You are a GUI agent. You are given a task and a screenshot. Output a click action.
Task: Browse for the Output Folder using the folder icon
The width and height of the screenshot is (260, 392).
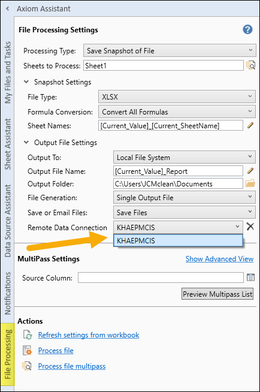tap(250, 183)
